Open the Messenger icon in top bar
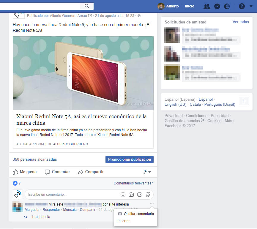 click(217, 7)
